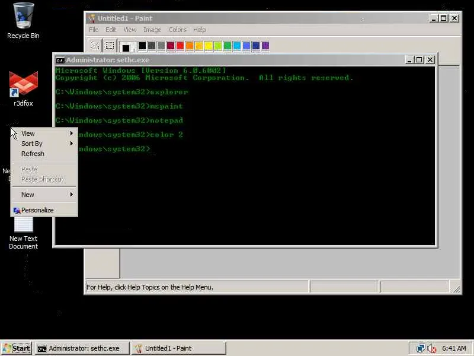The width and height of the screenshot is (474, 356).
Task: Minimize the Paint window
Action: (x=434, y=18)
